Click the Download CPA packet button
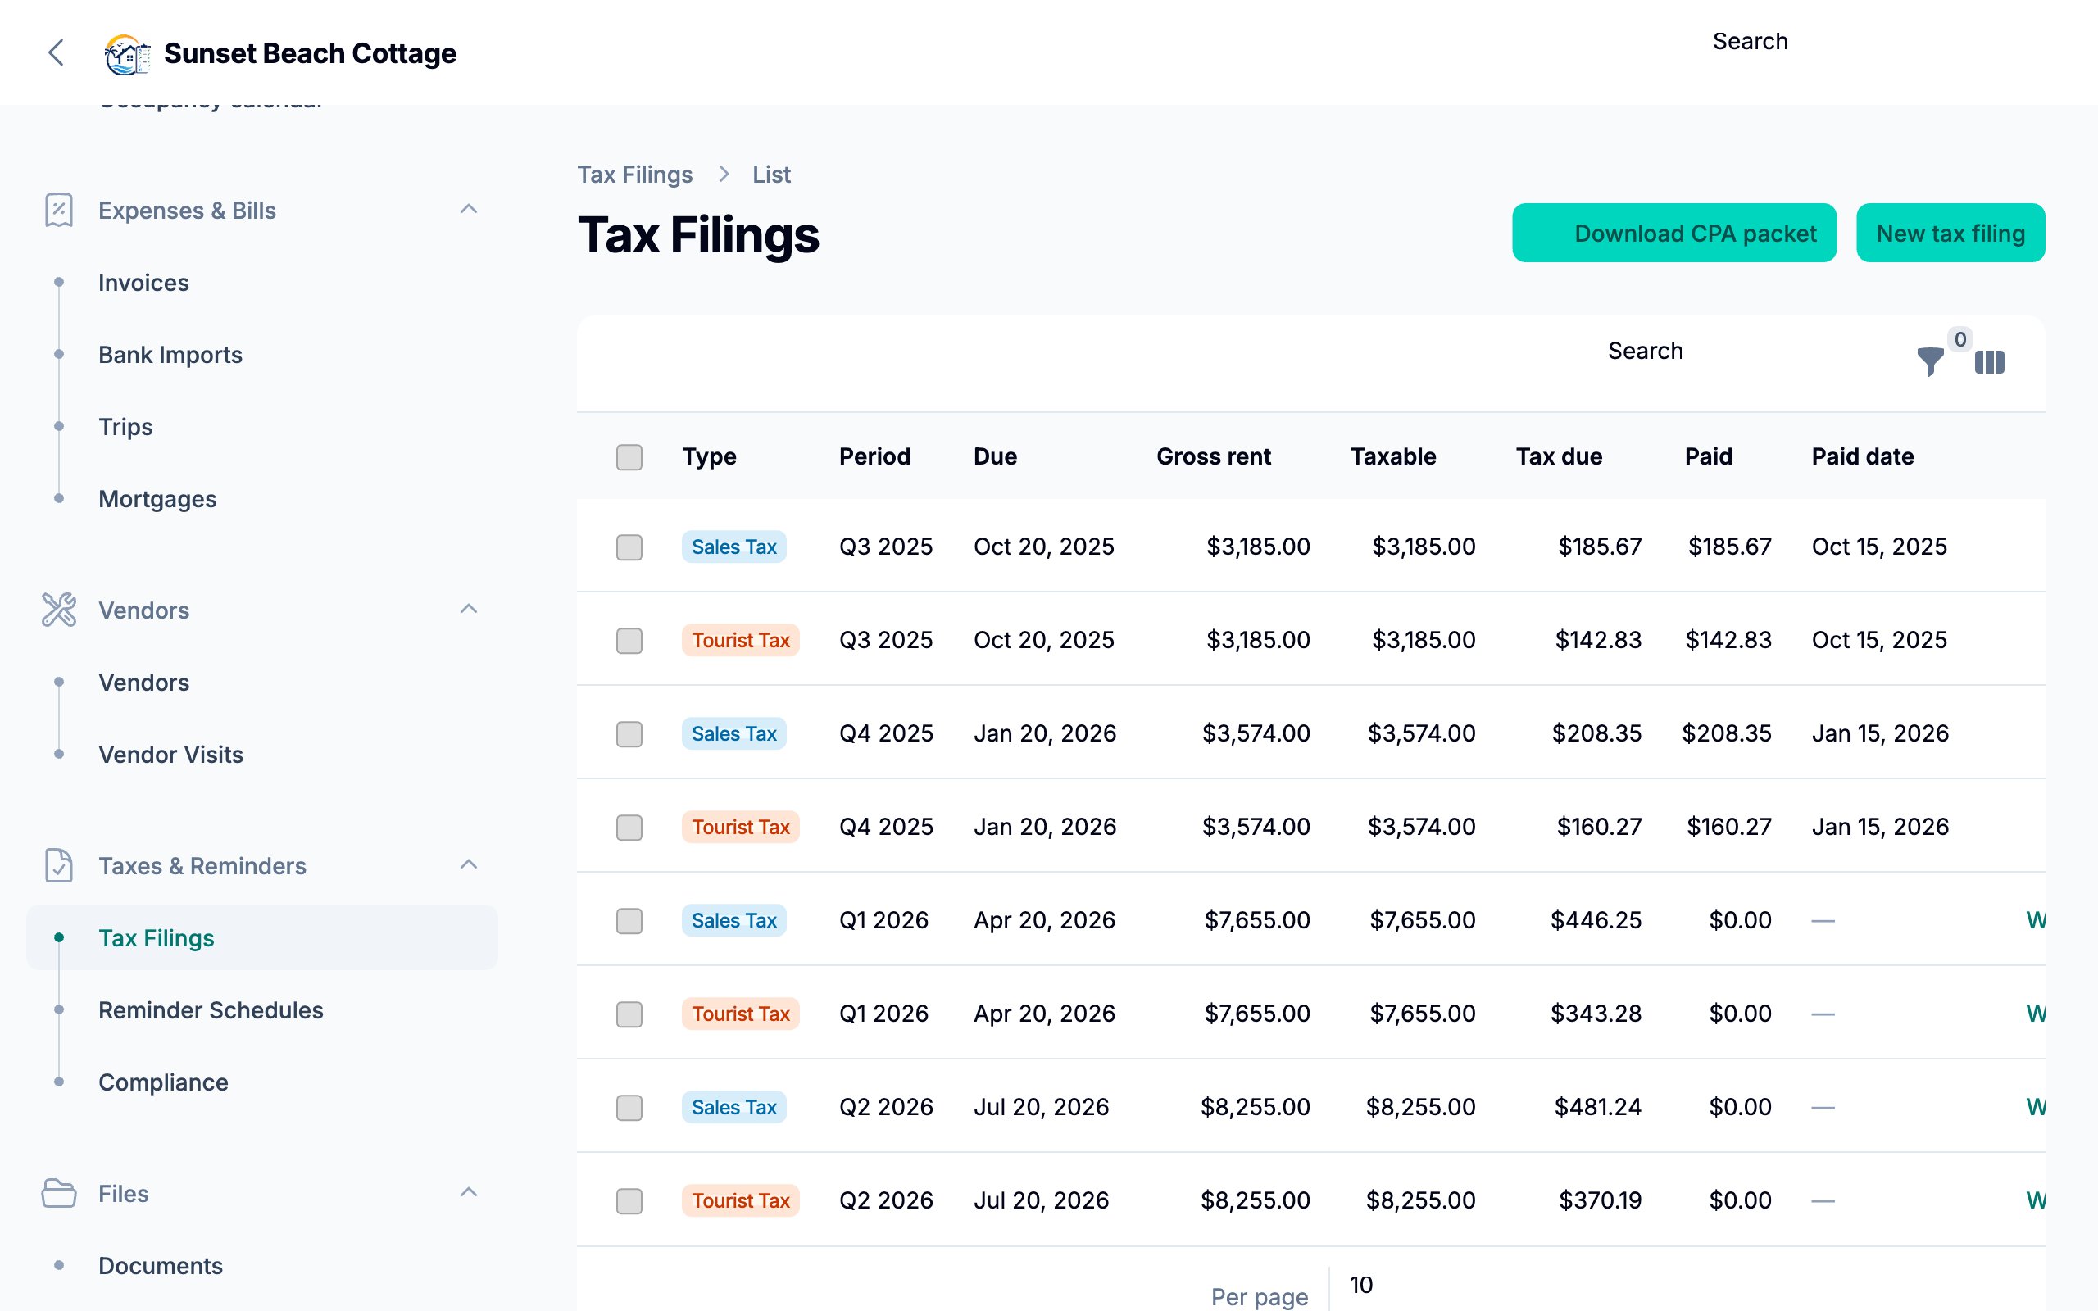2098x1311 pixels. click(1673, 233)
